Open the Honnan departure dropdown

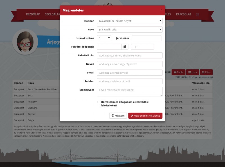pos(129,21)
